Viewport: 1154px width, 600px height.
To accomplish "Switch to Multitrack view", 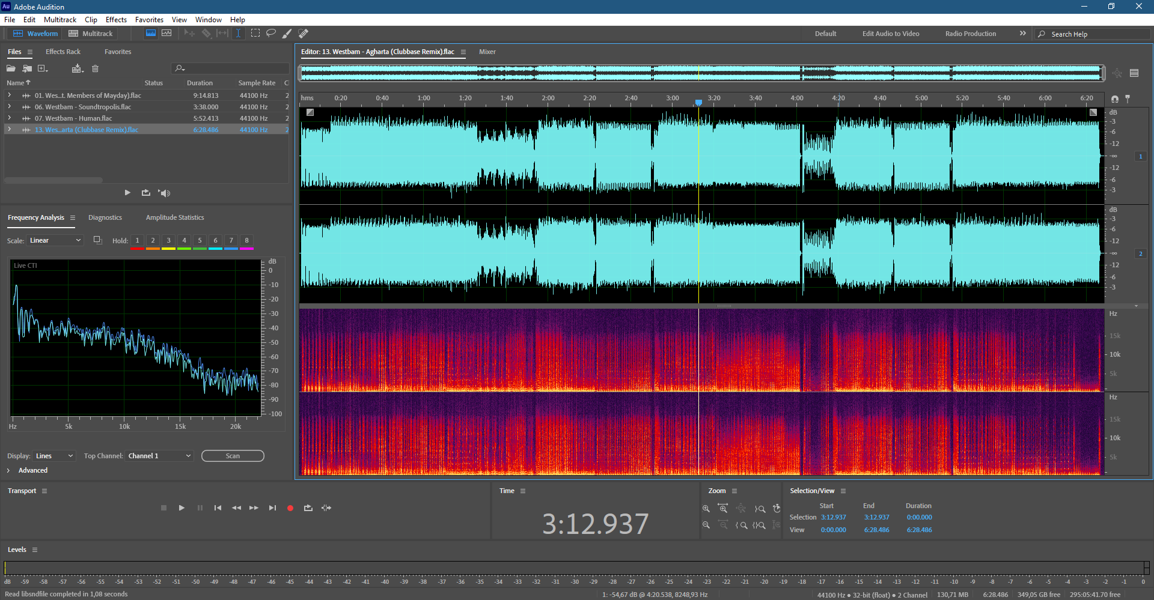I will coord(91,34).
